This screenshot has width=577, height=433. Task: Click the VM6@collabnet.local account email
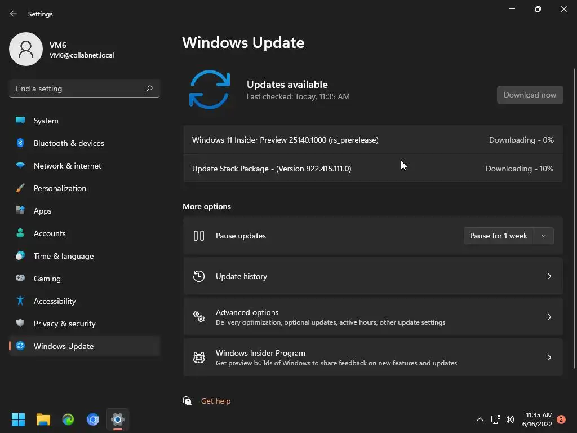[x=82, y=55]
